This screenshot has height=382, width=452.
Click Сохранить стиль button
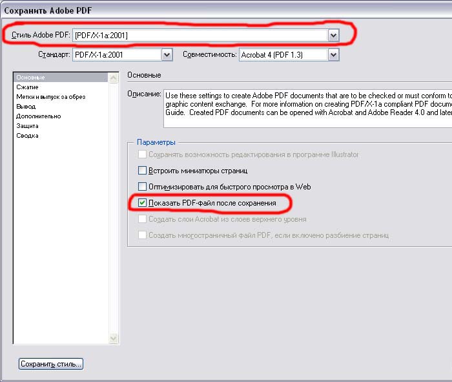51,364
